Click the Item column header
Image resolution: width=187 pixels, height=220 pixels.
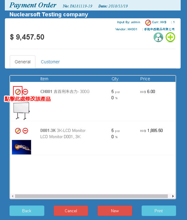44,79
